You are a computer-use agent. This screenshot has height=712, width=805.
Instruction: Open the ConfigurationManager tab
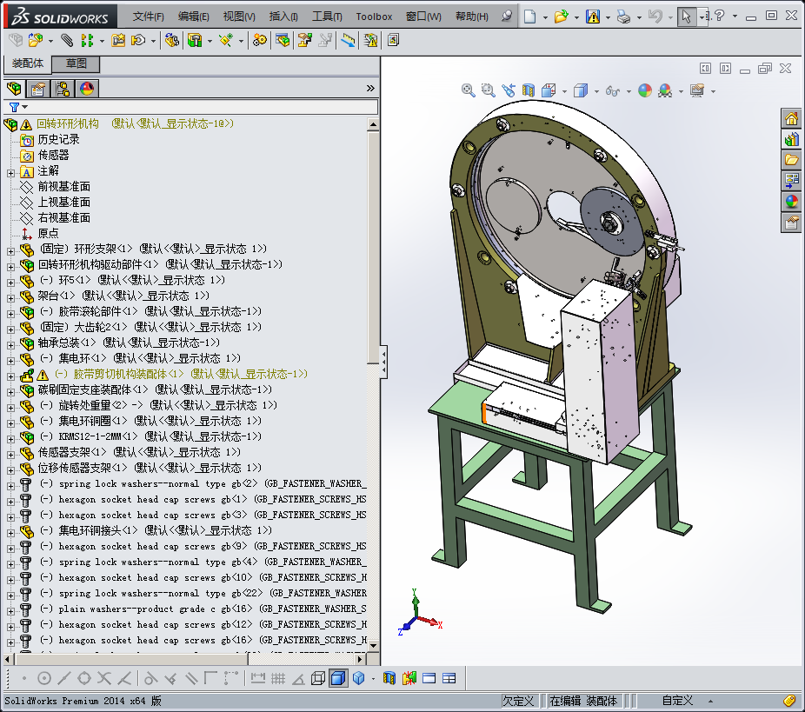point(63,89)
